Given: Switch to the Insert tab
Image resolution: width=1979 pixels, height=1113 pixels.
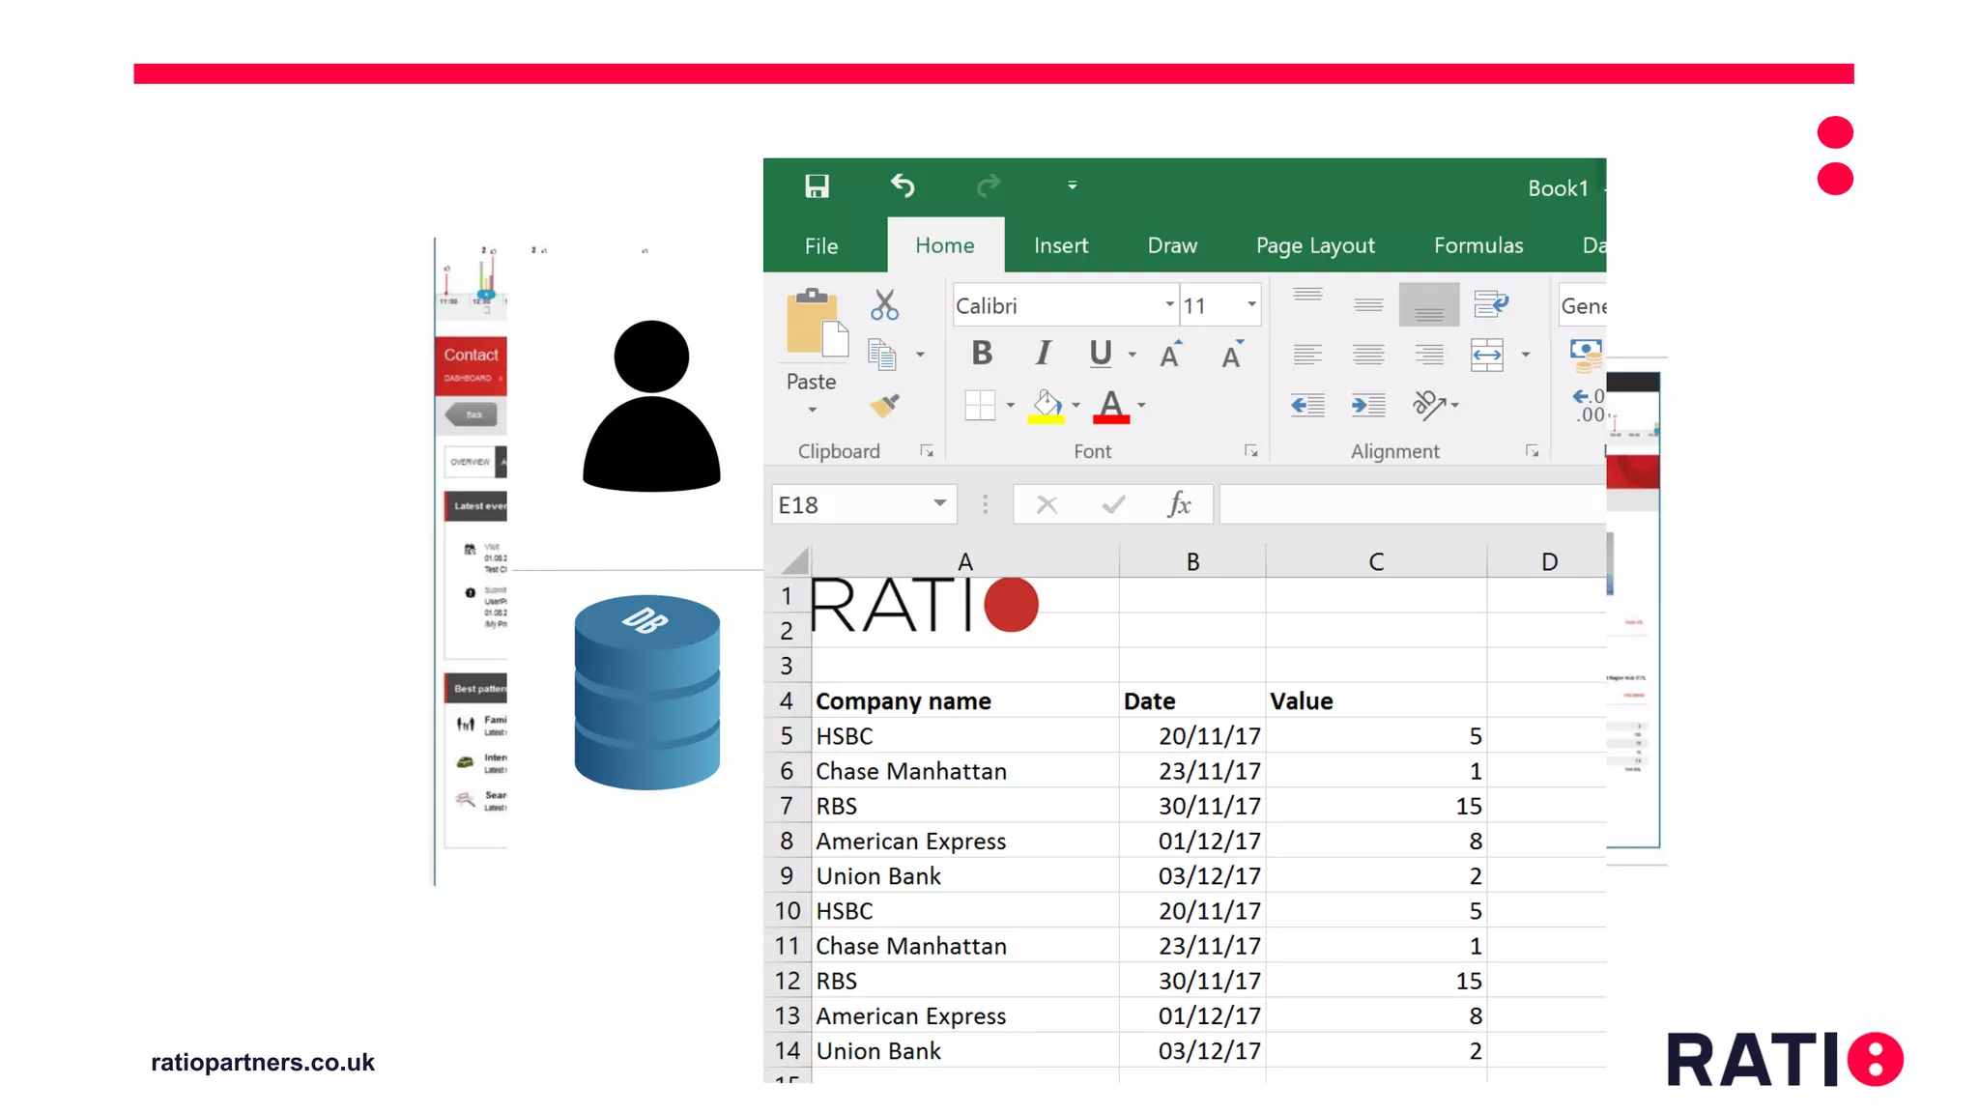Looking at the screenshot, I should pos(1061,245).
